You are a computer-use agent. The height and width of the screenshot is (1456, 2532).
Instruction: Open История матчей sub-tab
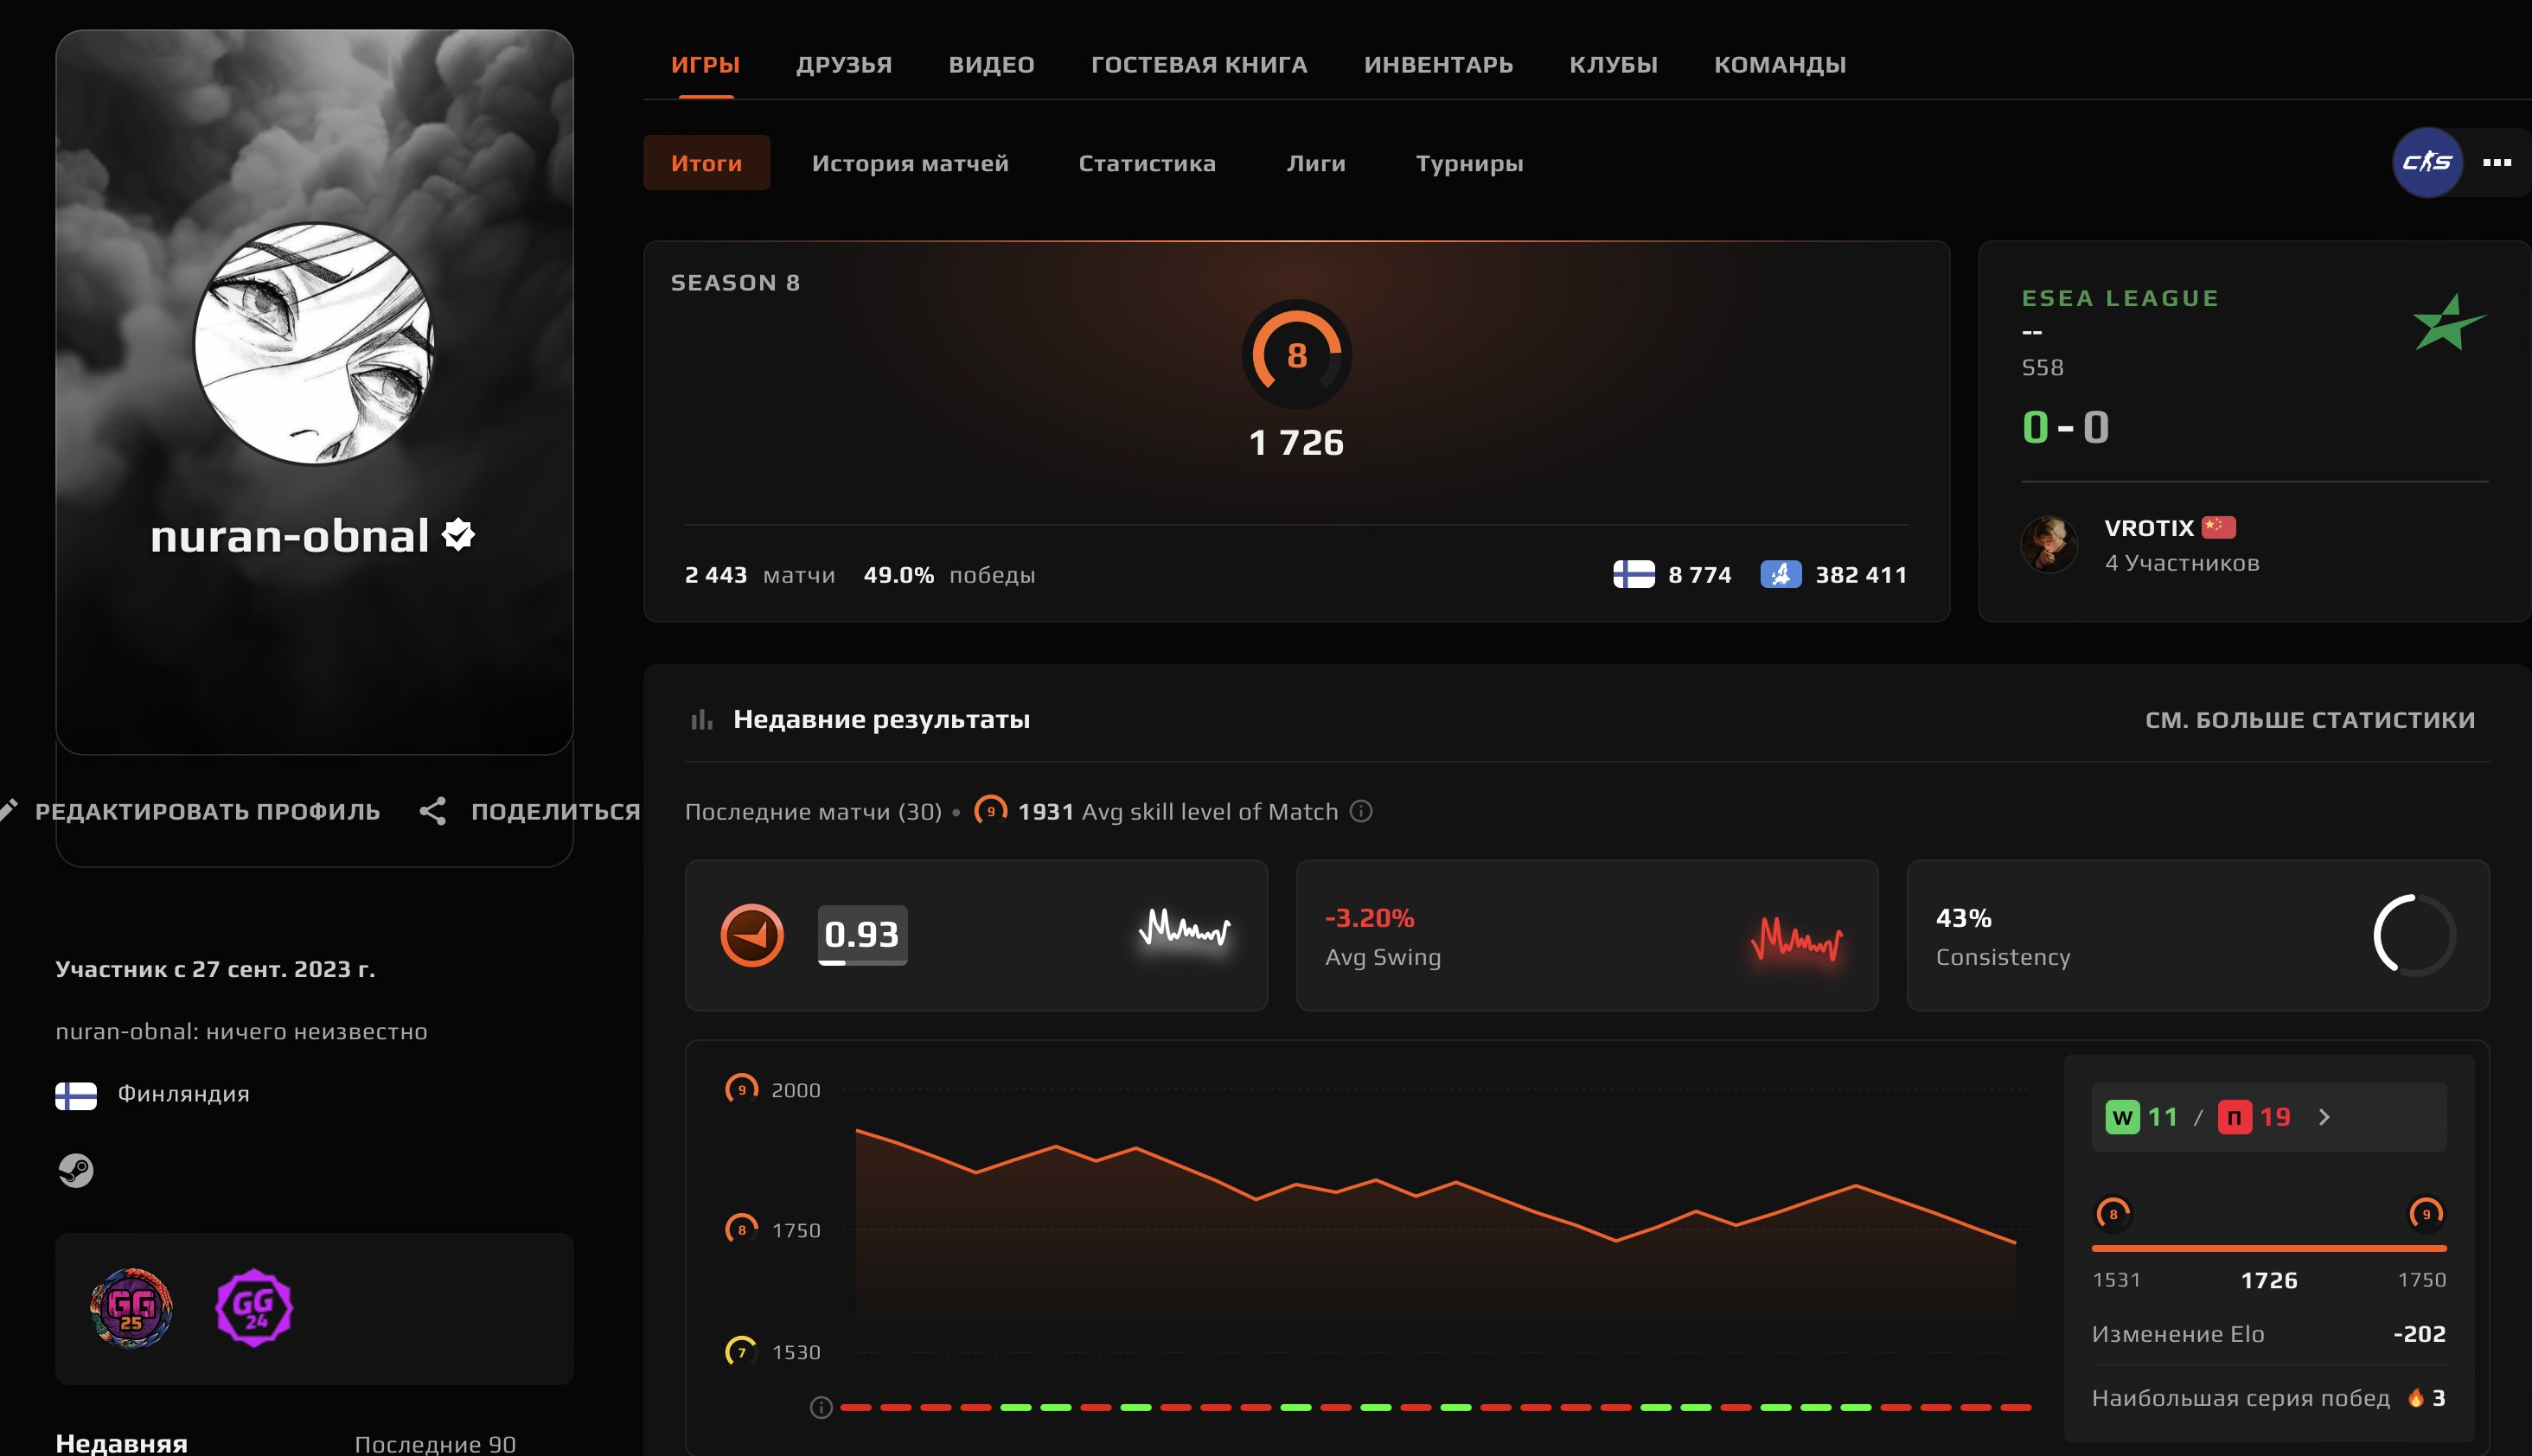coord(910,162)
